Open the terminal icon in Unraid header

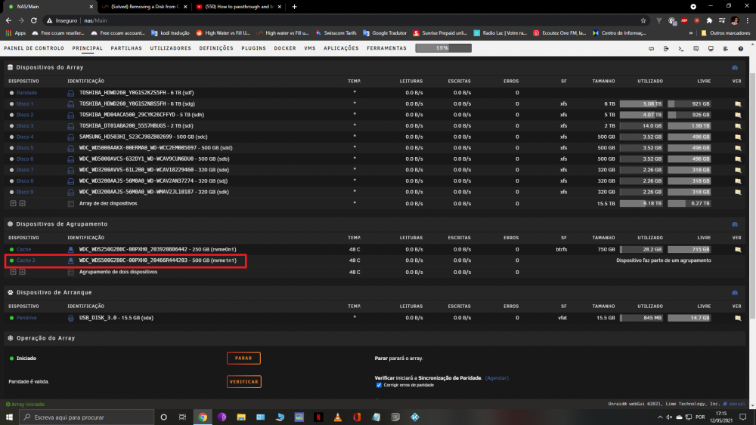(681, 48)
